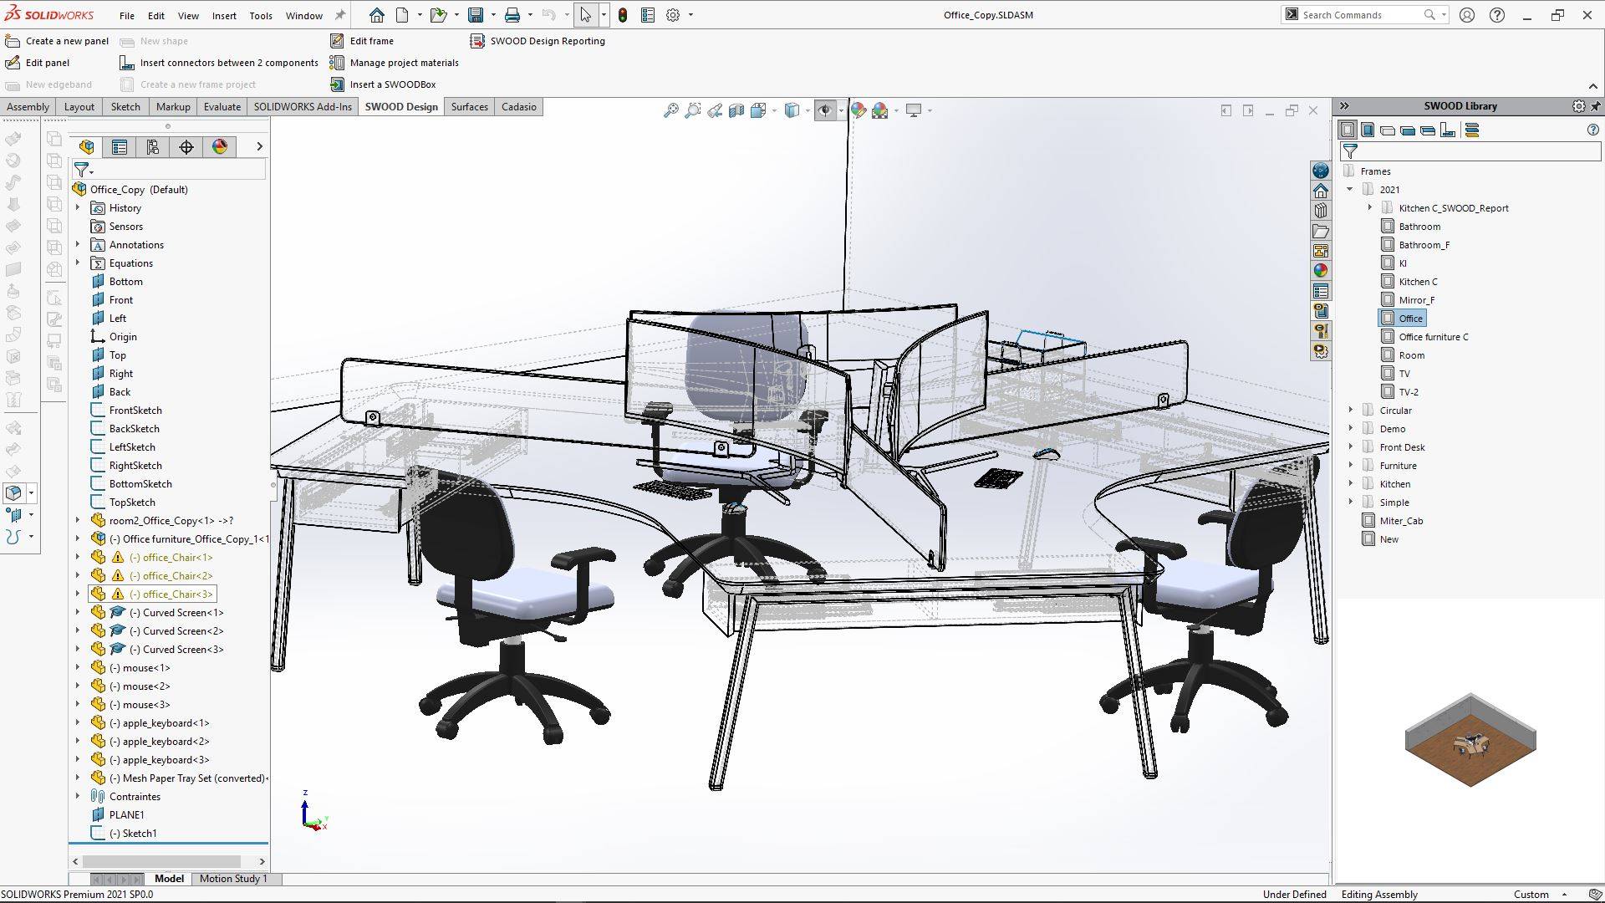
Task: Click the Rebuild traffic light icon
Action: tap(623, 15)
